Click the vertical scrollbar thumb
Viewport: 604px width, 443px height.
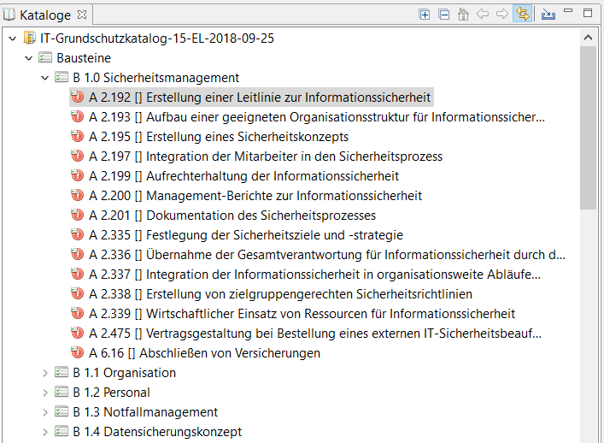588,127
